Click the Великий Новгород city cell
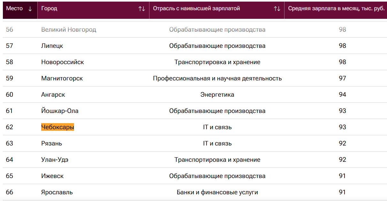Screen dimensions: 387x201 68,30
